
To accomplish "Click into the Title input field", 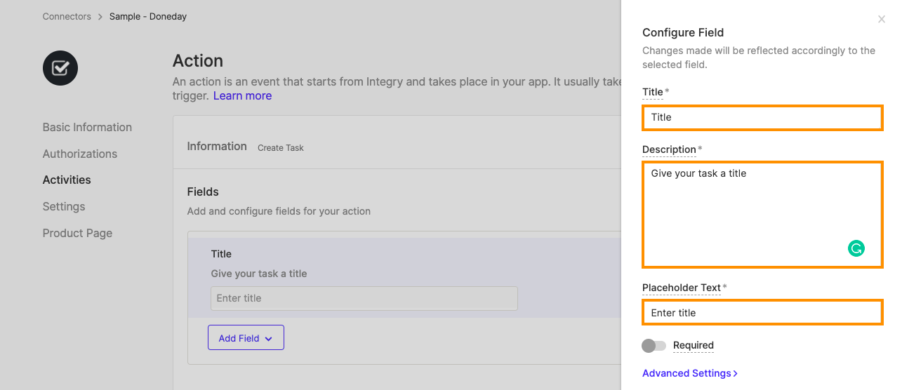I will (x=762, y=117).
